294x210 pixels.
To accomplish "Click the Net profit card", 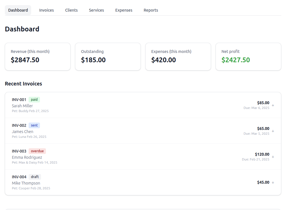I will tap(248, 57).
